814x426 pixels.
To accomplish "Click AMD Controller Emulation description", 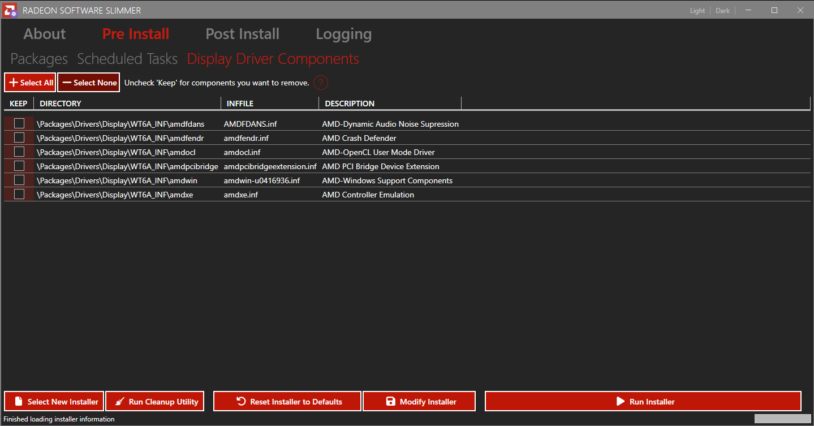I will pos(368,195).
